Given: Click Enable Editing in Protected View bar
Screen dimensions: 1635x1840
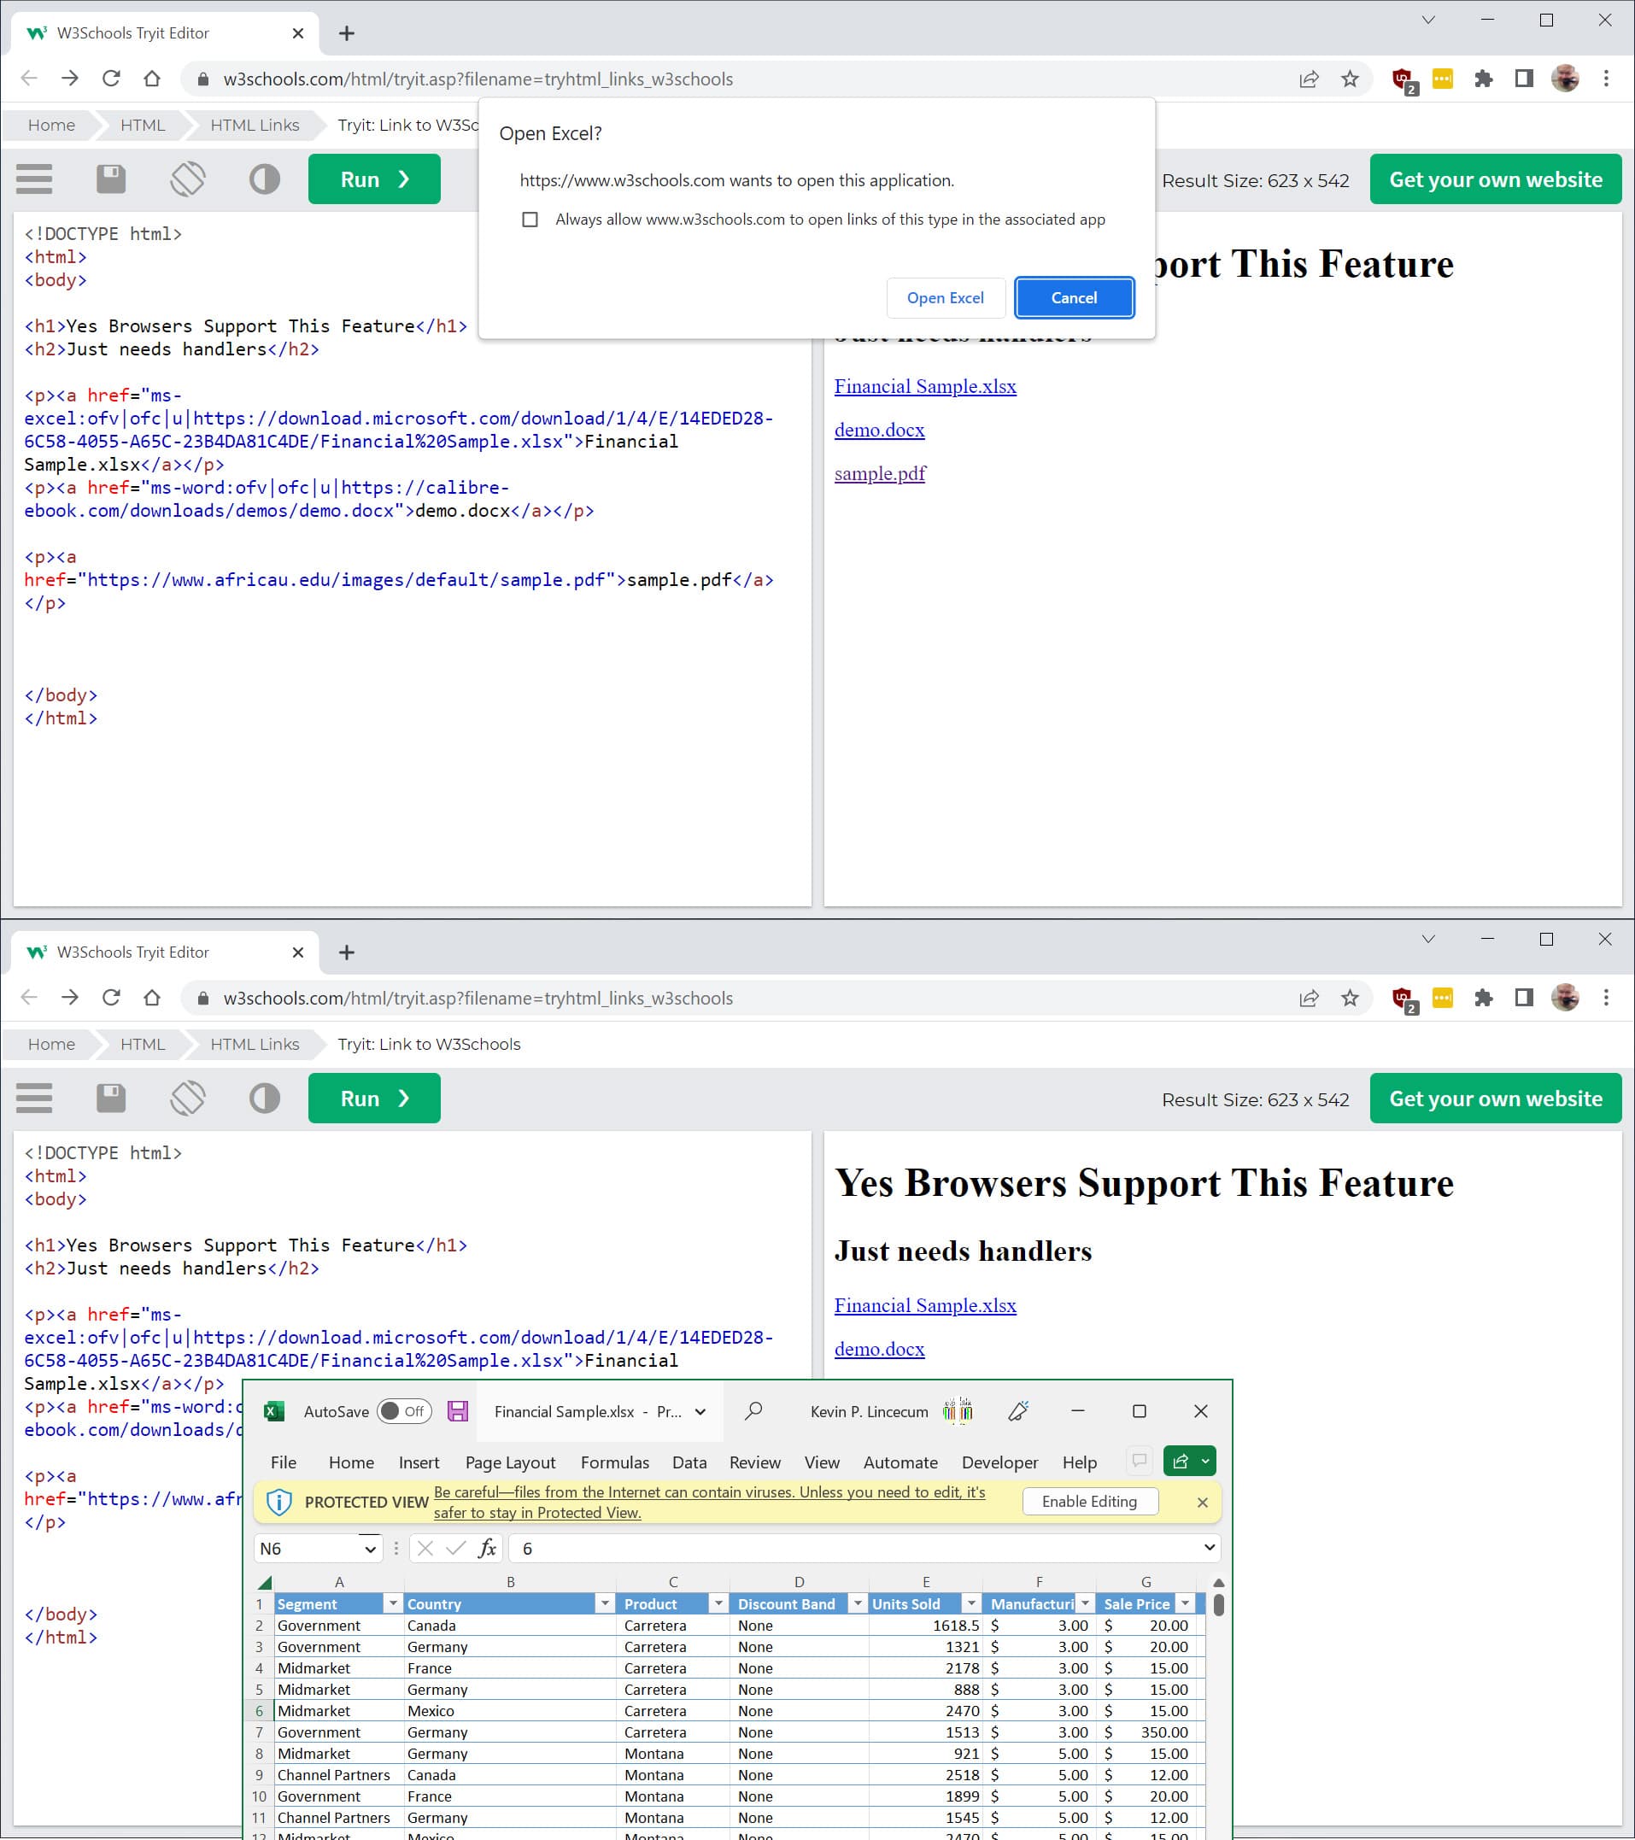Looking at the screenshot, I should point(1089,1502).
